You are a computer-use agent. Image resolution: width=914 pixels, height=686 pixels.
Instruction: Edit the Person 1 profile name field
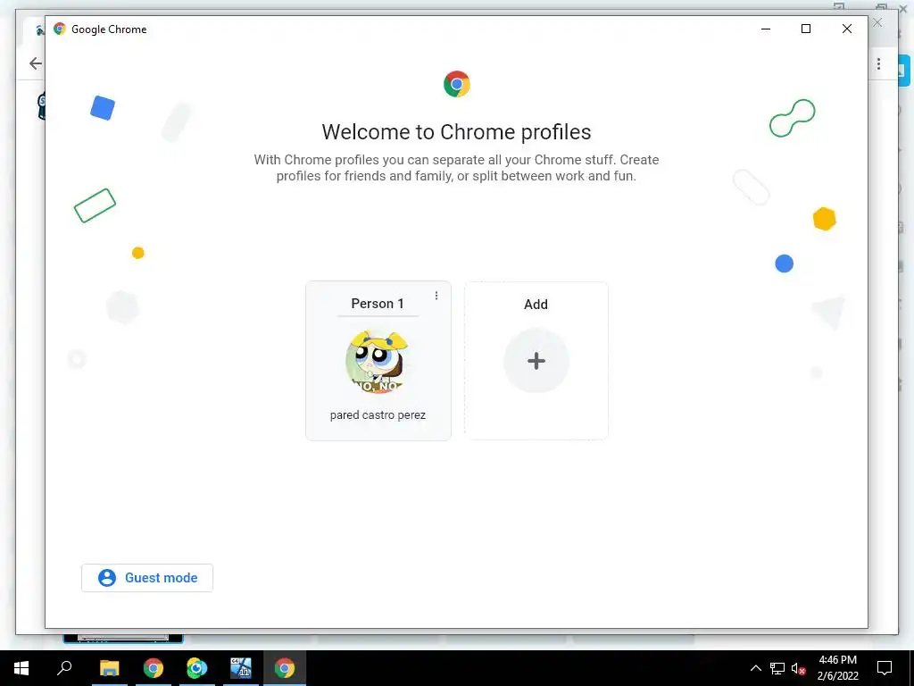pyautogui.click(x=378, y=304)
